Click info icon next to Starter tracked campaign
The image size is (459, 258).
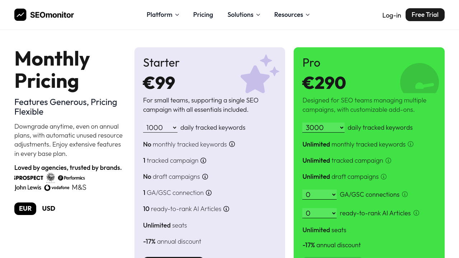(203, 161)
